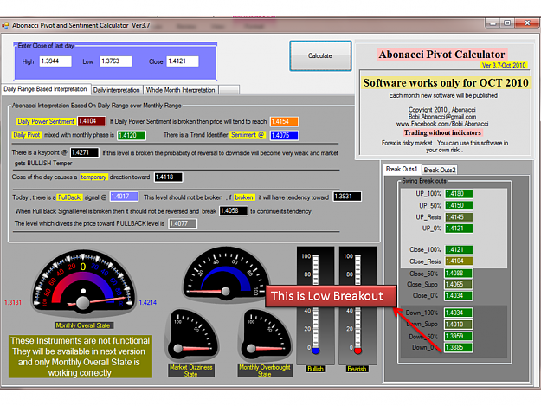
Task: Select the break level value 1.4058
Action: tap(234, 210)
